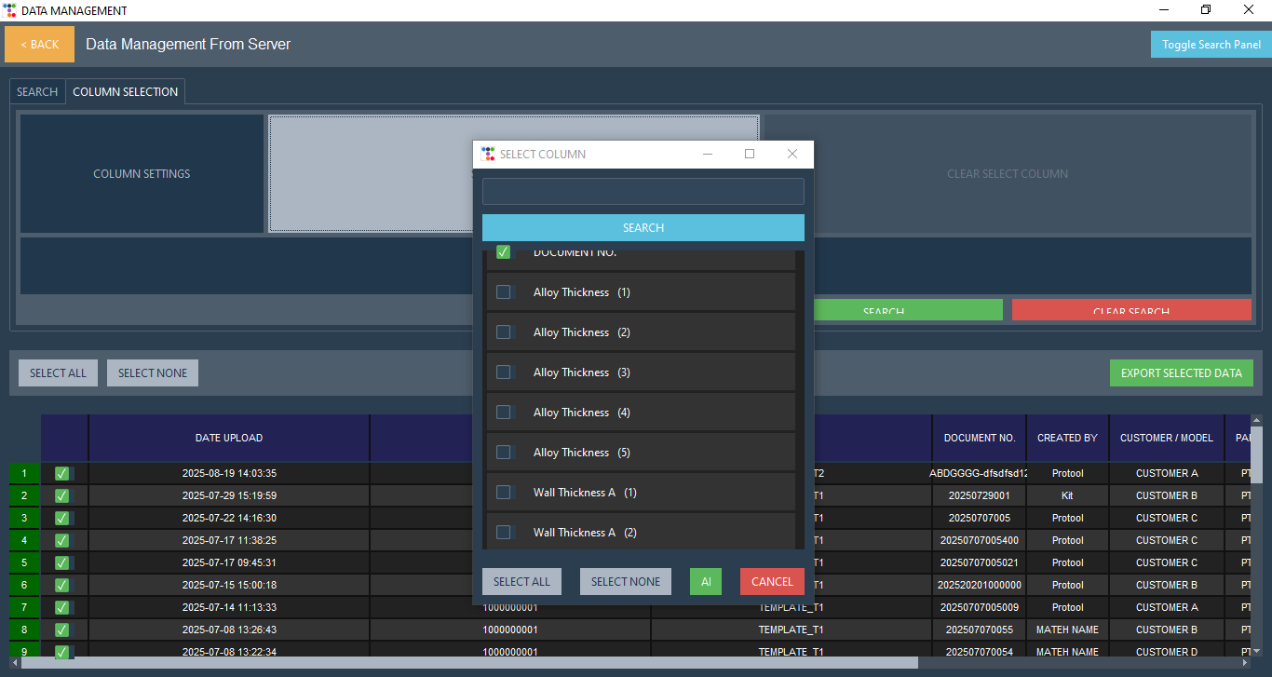This screenshot has width=1272, height=677.
Task: Open the COLUMN SELECTION tab
Action: point(125,92)
